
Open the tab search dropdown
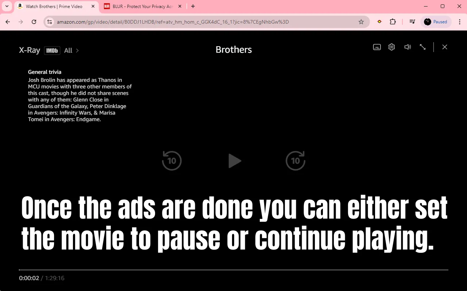click(x=7, y=6)
